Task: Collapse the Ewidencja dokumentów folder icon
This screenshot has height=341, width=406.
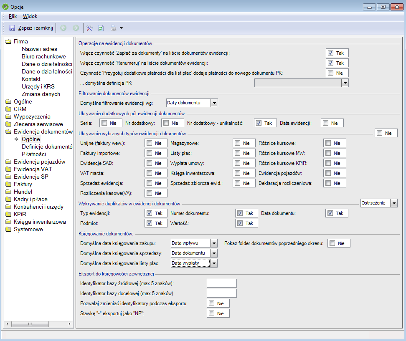Action: click(x=8, y=131)
